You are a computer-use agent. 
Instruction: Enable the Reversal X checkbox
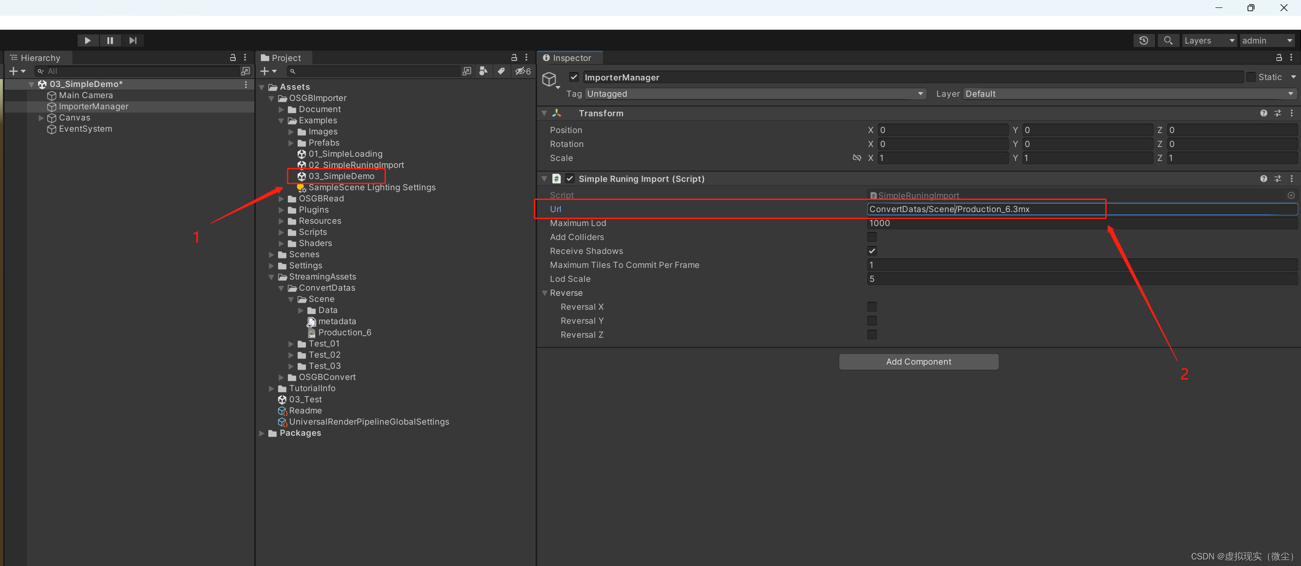pyautogui.click(x=872, y=307)
